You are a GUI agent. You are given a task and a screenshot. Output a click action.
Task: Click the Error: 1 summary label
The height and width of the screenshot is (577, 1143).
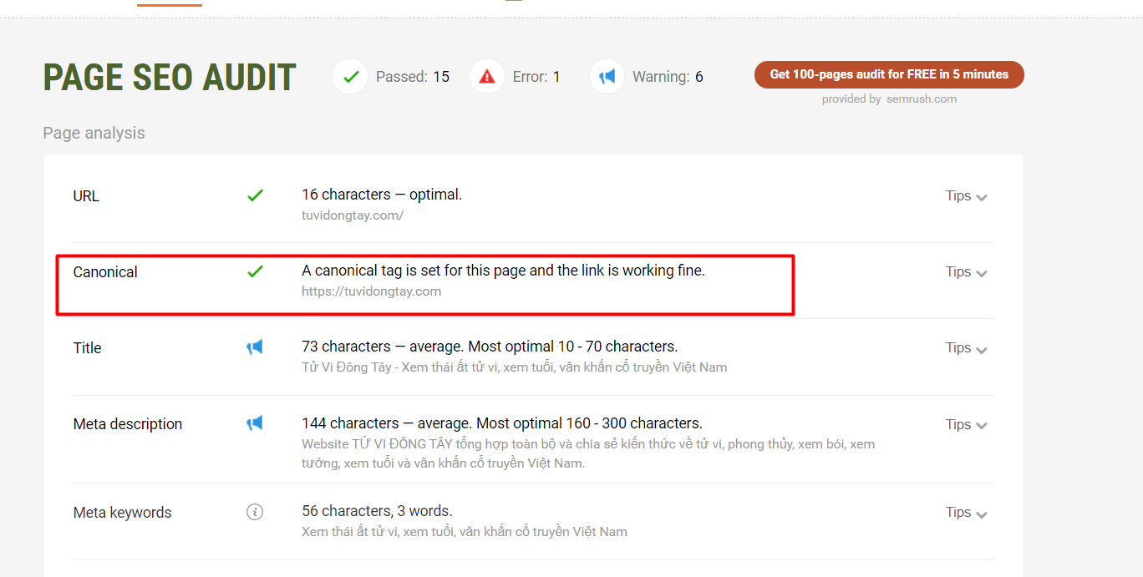tap(536, 76)
